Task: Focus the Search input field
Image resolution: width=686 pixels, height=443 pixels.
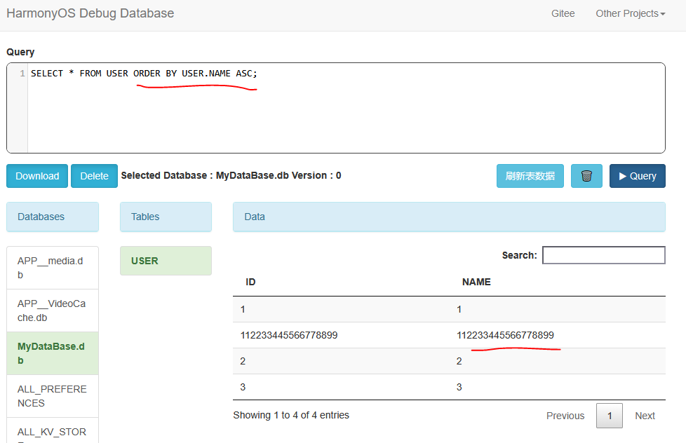Action: point(603,255)
